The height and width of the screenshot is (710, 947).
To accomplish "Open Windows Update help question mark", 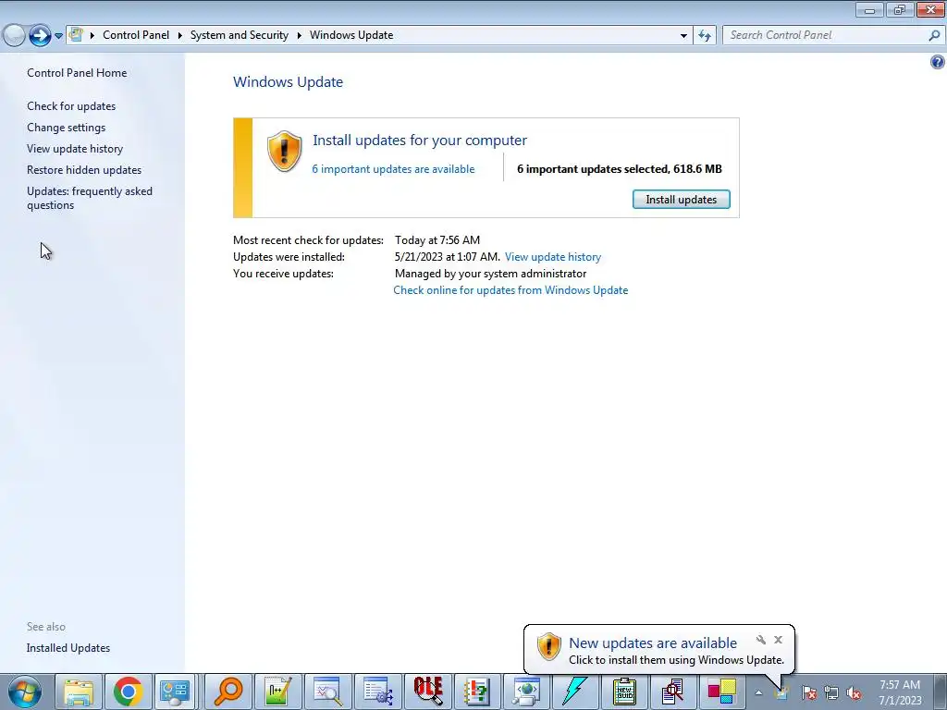I will point(938,62).
